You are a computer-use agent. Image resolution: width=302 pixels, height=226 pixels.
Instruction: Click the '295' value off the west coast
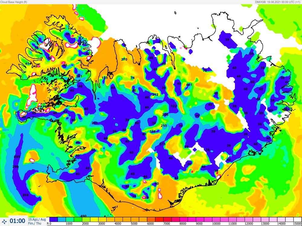tap(17, 157)
